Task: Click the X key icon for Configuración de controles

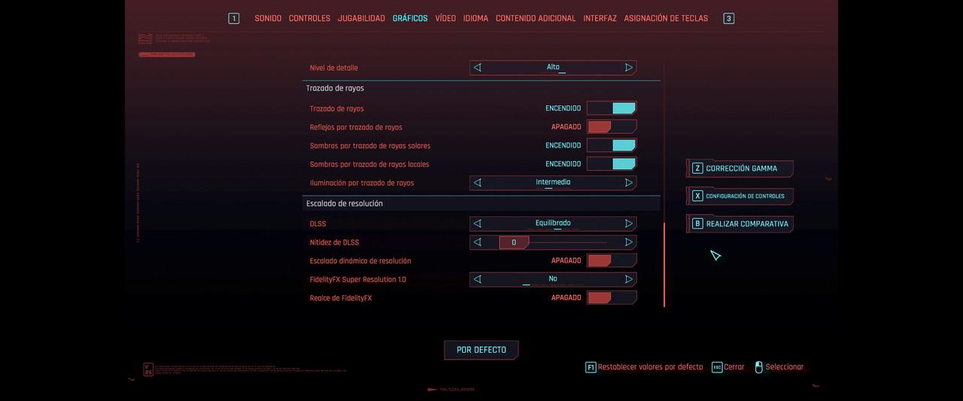Action: (697, 196)
